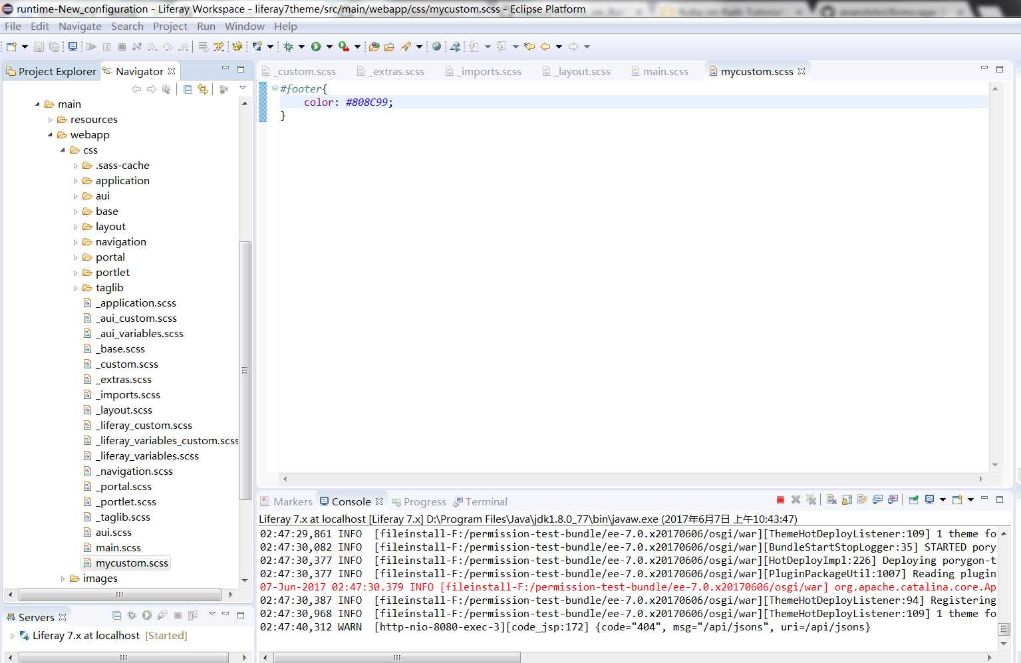This screenshot has height=663, width=1021.
Task: Collapse the main folder in Navigator
Action: (x=37, y=104)
